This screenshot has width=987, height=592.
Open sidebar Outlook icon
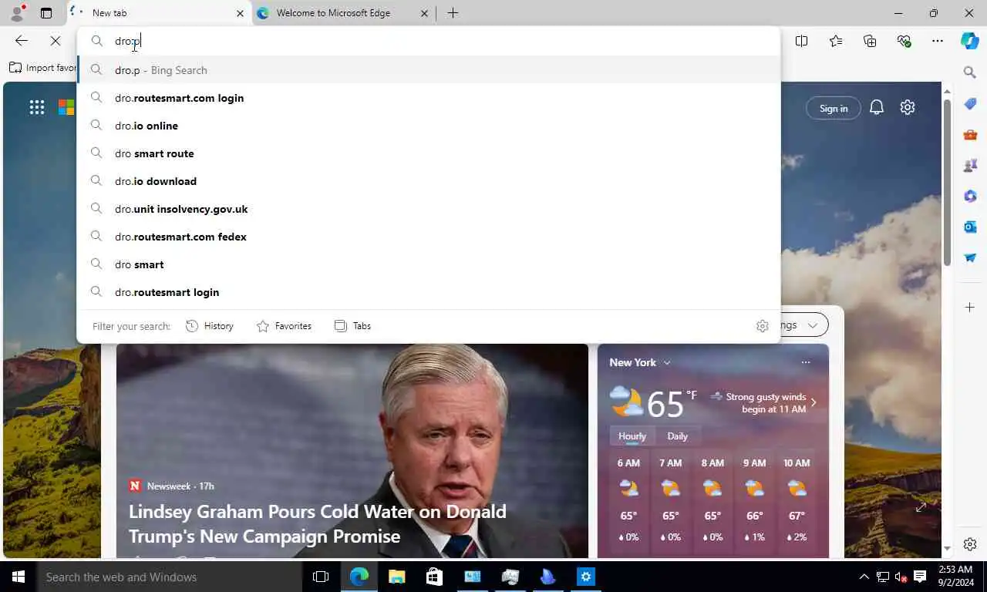click(970, 227)
